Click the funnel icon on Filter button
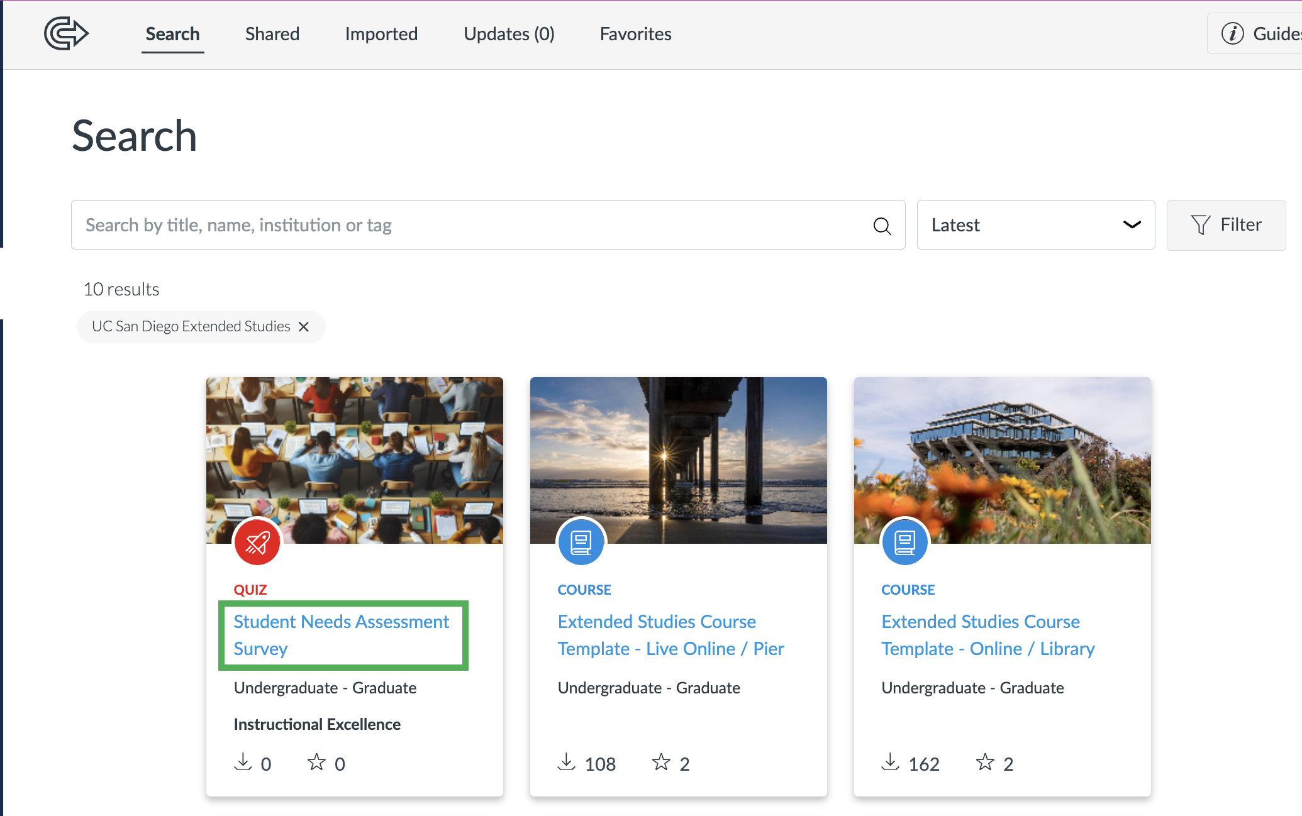1302x816 pixels. (1200, 224)
